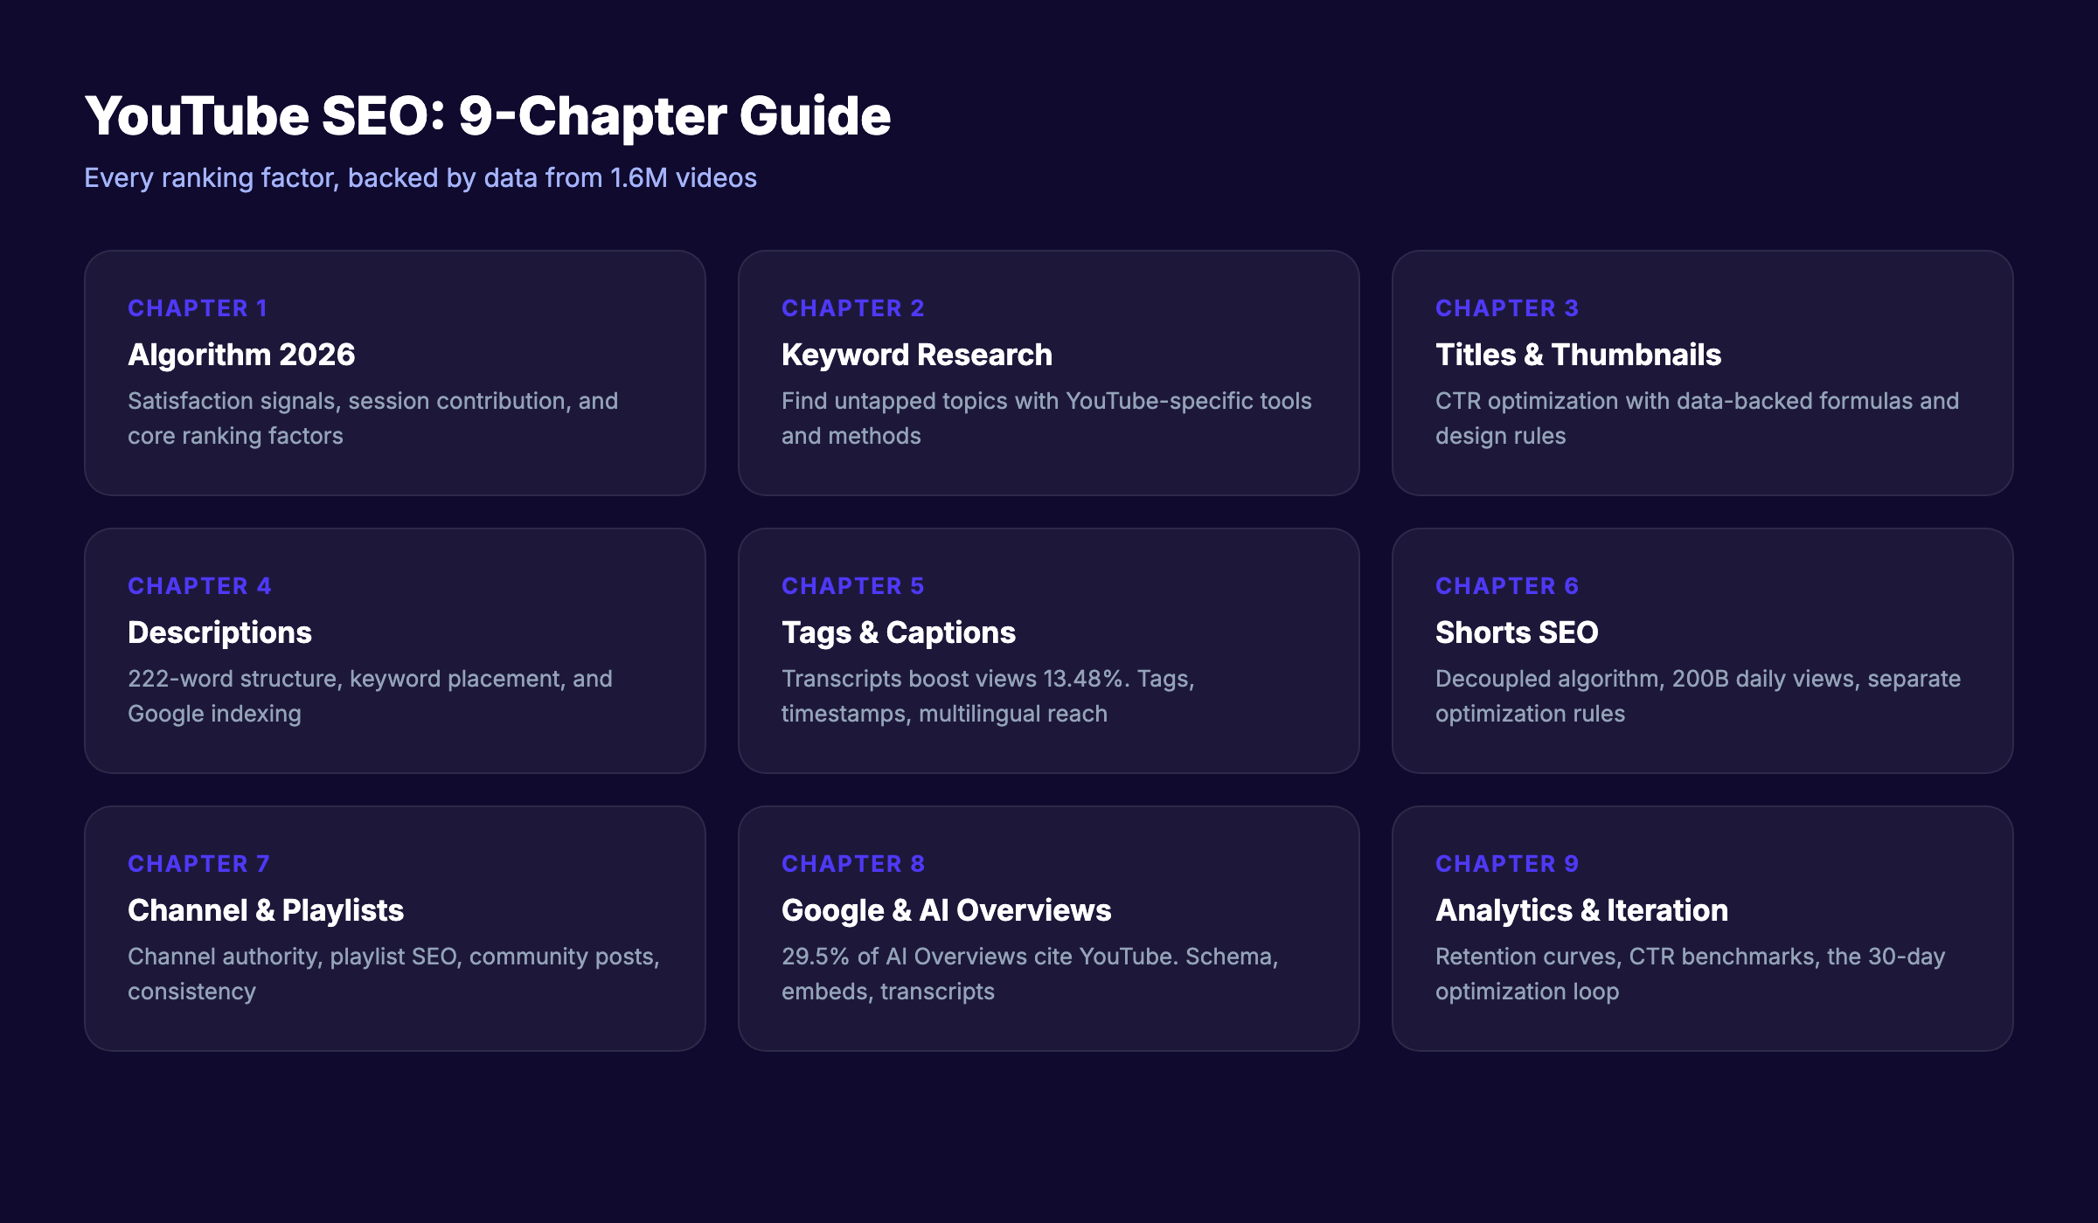Open the Tags & Captions chapter
The image size is (2098, 1223).
(1047, 650)
